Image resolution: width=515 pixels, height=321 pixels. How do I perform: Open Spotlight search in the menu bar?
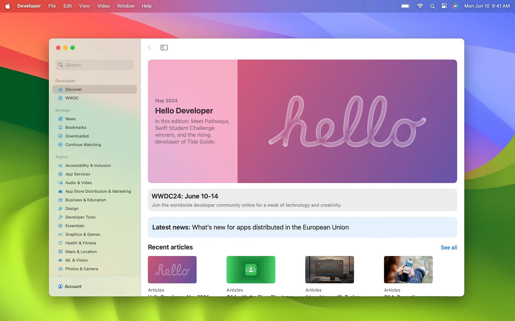pyautogui.click(x=432, y=6)
